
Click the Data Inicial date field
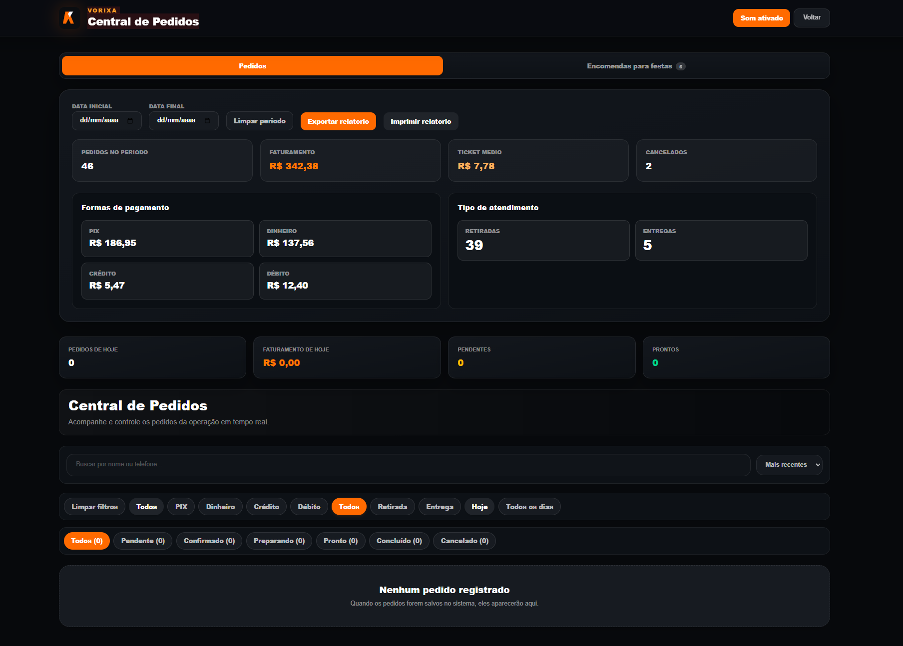[x=106, y=121]
